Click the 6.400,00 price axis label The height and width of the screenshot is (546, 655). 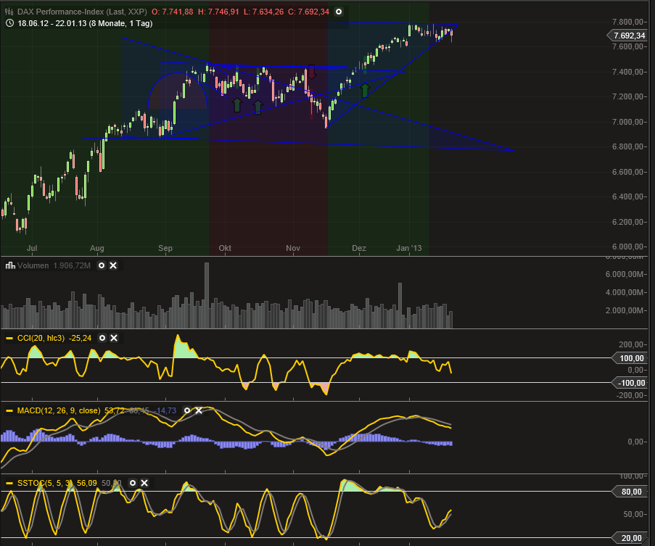627,197
